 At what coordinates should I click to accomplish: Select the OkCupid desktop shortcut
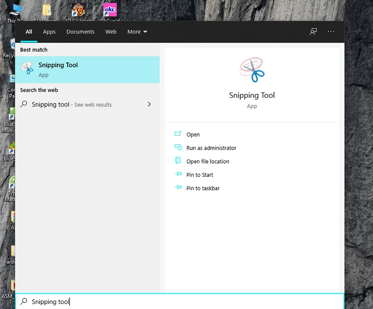(110, 11)
